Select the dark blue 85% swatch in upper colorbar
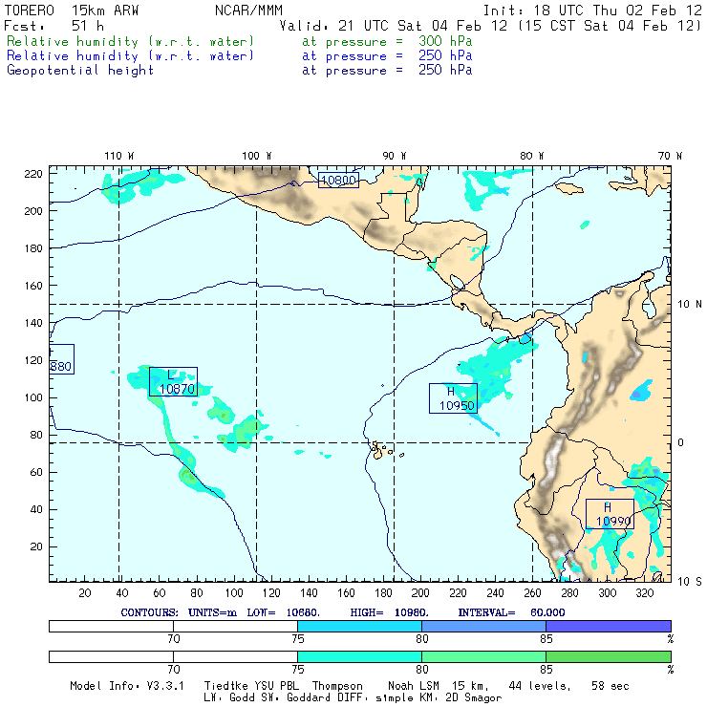 click(x=608, y=625)
